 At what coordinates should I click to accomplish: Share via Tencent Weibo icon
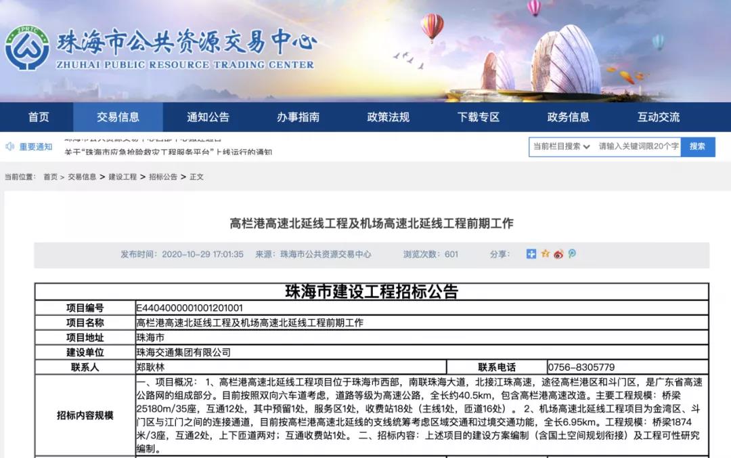pos(572,254)
